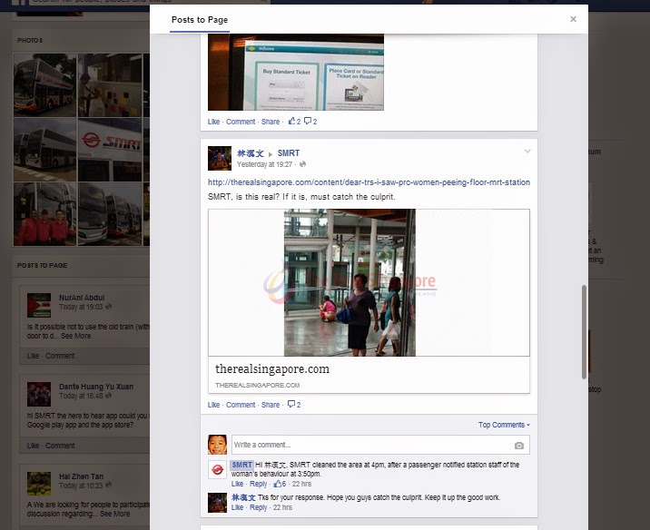This screenshot has width=650, height=530.
Task: Open the post options chevron on 林漢文's post
Action: point(527,152)
